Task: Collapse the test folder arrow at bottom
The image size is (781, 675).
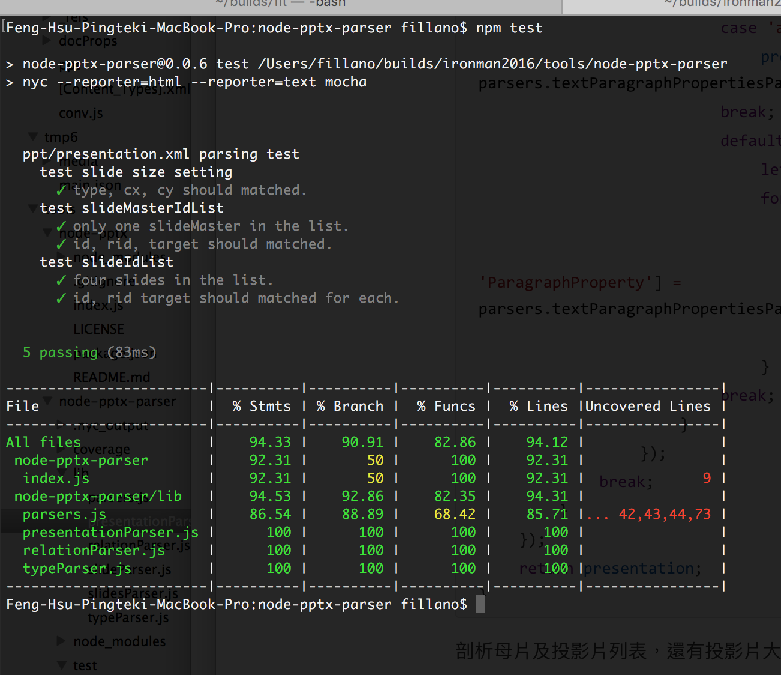Action: tap(61, 665)
